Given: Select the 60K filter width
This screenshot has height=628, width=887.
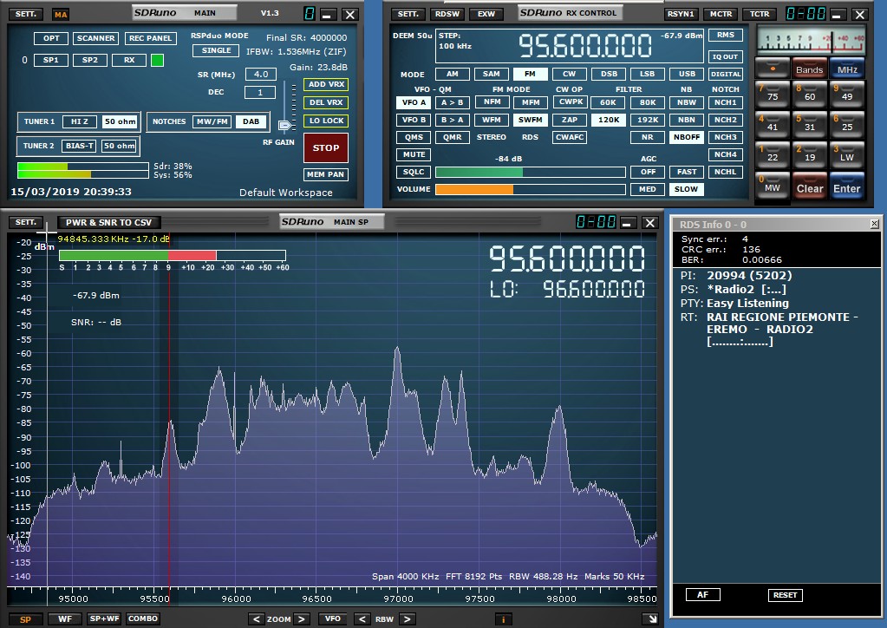Looking at the screenshot, I should coord(608,102).
